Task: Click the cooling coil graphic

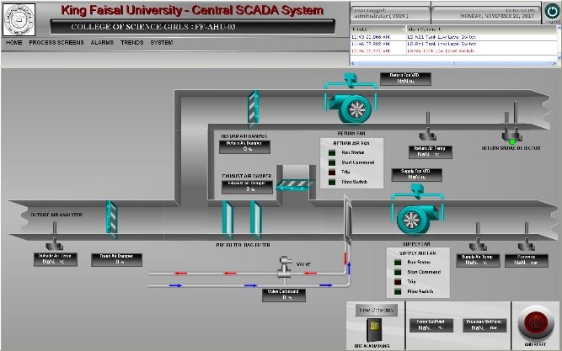Action: [x=348, y=221]
